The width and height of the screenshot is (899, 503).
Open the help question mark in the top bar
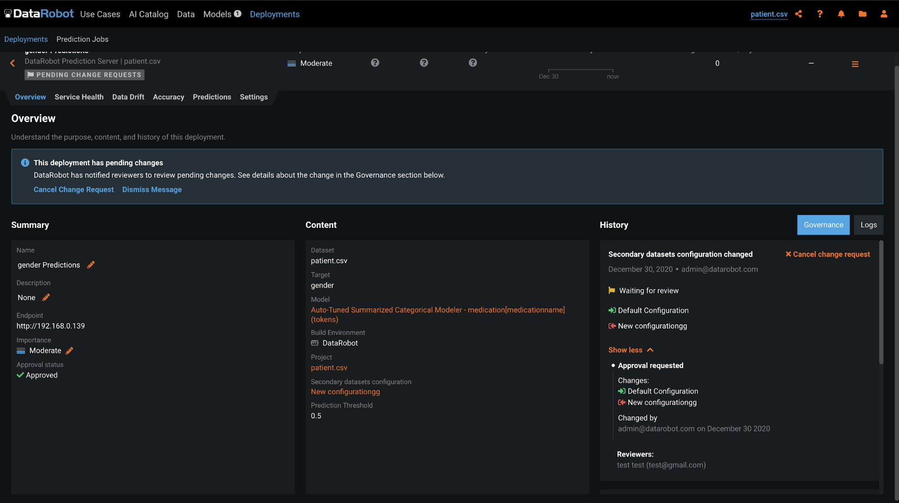(x=819, y=14)
